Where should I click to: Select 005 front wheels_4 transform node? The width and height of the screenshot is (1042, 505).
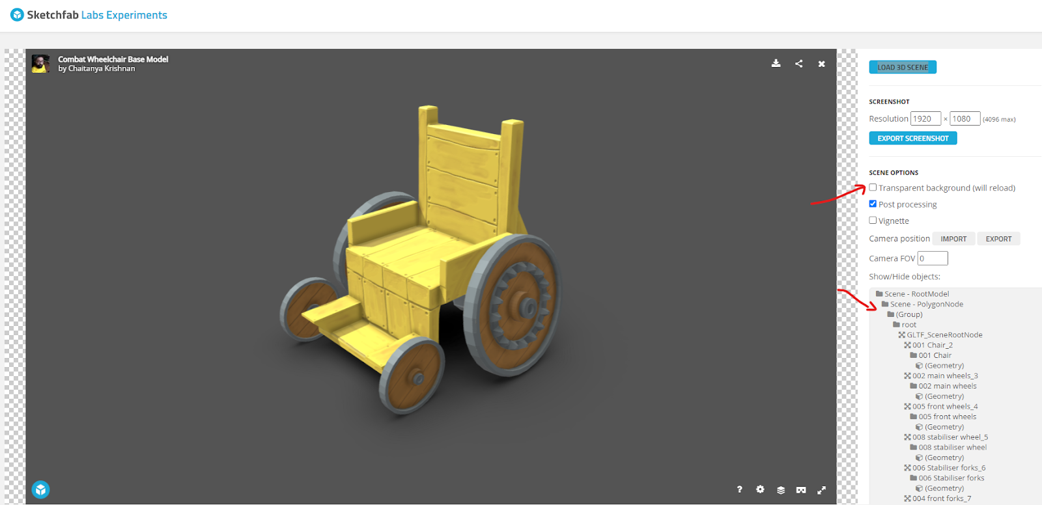point(941,407)
